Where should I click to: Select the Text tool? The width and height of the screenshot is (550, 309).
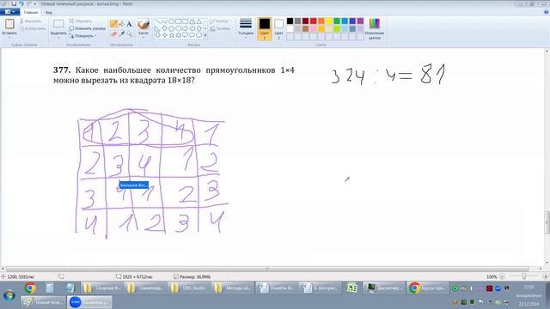(129, 24)
